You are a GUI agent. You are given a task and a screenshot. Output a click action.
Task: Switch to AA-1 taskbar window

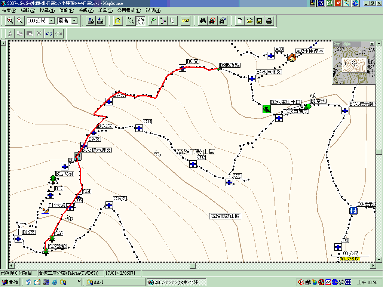(115, 282)
